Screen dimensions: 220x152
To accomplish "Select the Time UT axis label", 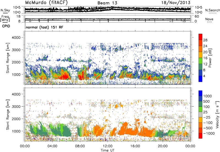I will point(108,150).
